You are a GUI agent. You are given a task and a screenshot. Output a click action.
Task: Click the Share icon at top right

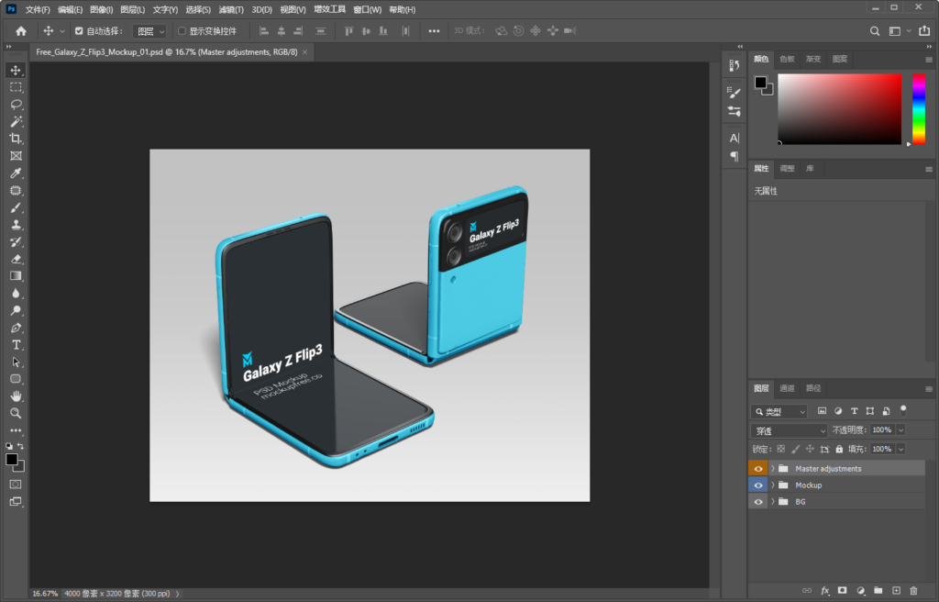tap(924, 31)
